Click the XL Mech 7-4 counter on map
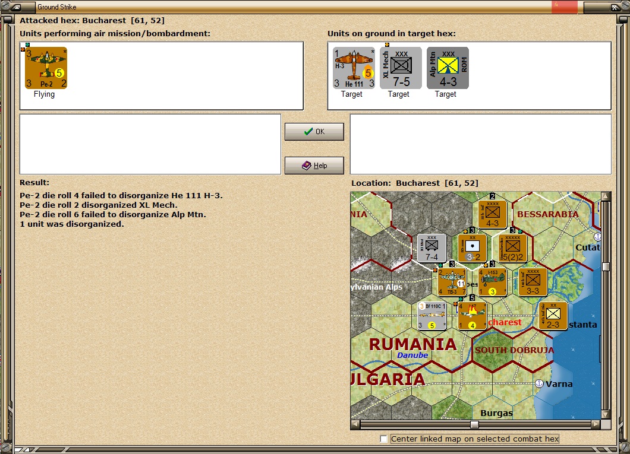630x454 pixels. (x=432, y=248)
